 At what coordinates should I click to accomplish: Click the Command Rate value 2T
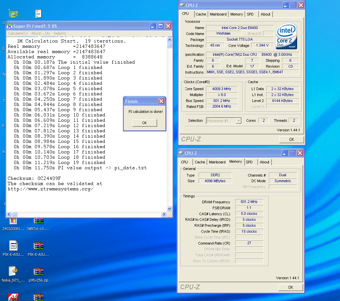(249, 243)
